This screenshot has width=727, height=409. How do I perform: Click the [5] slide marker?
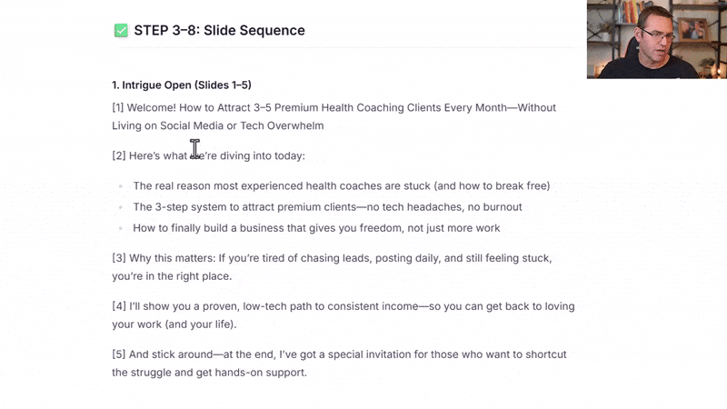(118, 354)
